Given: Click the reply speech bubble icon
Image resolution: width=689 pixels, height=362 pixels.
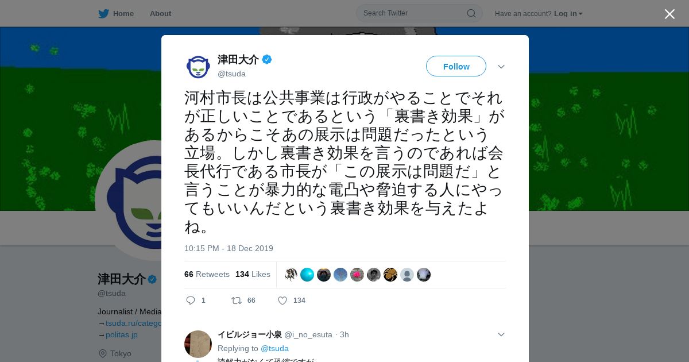Looking at the screenshot, I should pyautogui.click(x=191, y=301).
